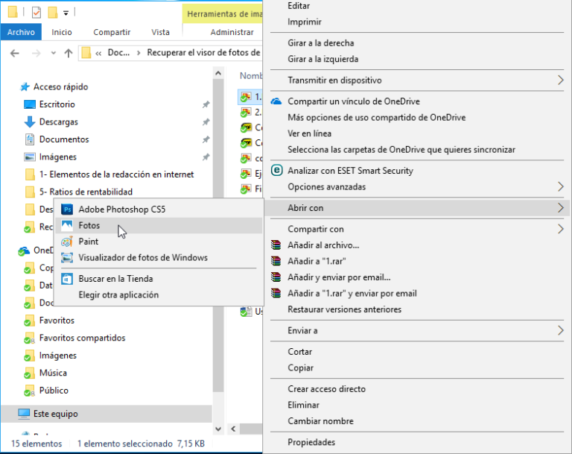Click WinRAR icon beside Añadir a "1.rar"

(x=276, y=261)
